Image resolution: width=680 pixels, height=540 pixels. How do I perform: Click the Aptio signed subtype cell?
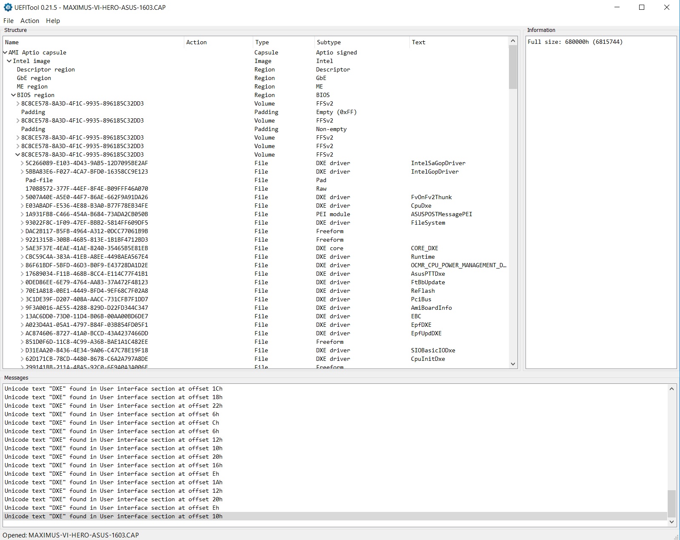337,52
